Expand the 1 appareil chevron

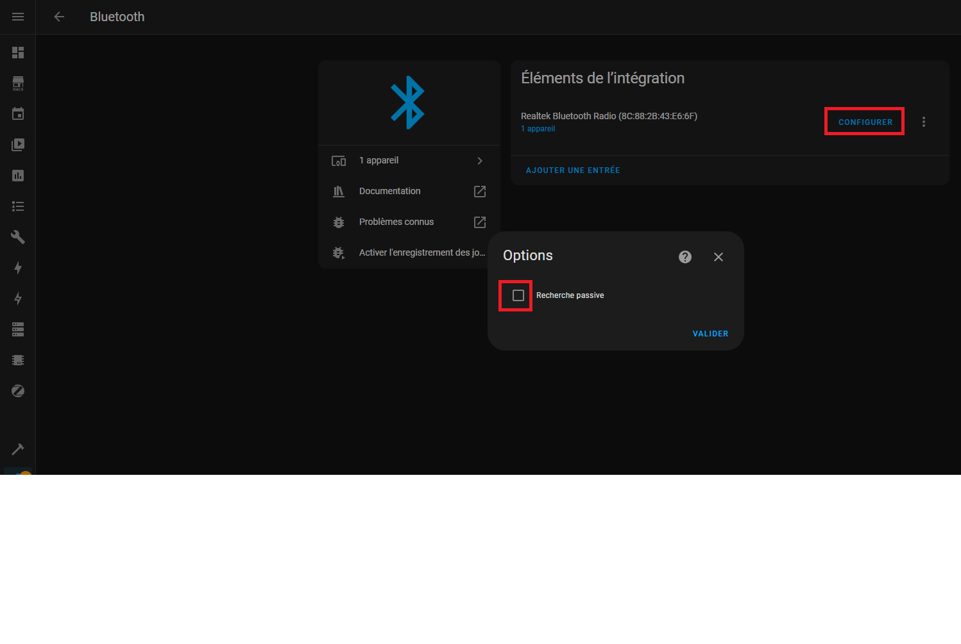coord(480,161)
